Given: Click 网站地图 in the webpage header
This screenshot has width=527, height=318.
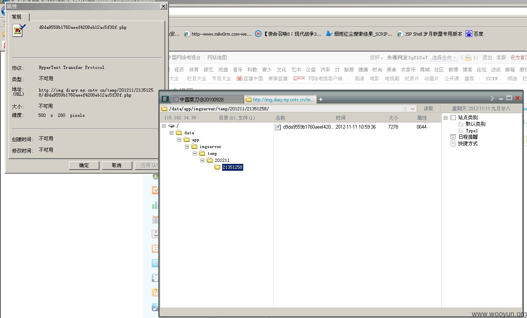Looking at the screenshot, I should 217,58.
